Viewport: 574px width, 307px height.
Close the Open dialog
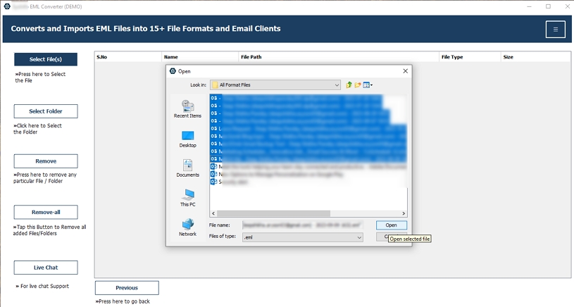(x=405, y=71)
